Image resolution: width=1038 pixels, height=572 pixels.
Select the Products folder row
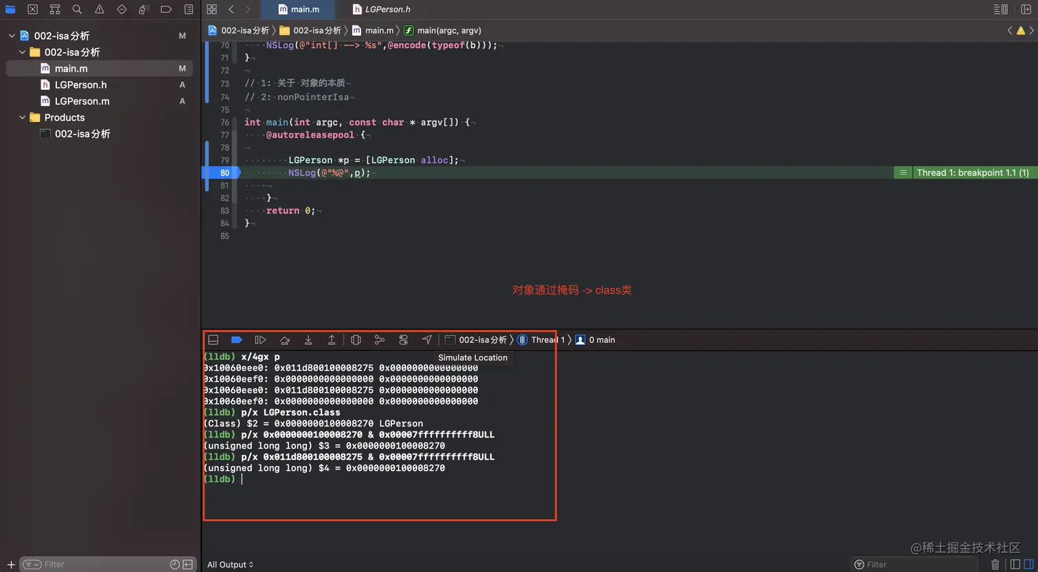(100, 117)
